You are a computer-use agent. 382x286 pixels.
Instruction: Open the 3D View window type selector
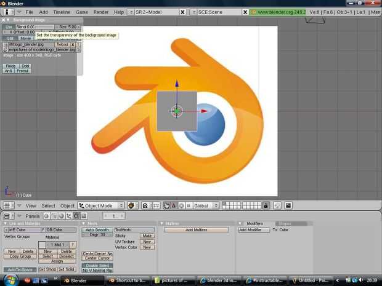[x=9, y=205]
